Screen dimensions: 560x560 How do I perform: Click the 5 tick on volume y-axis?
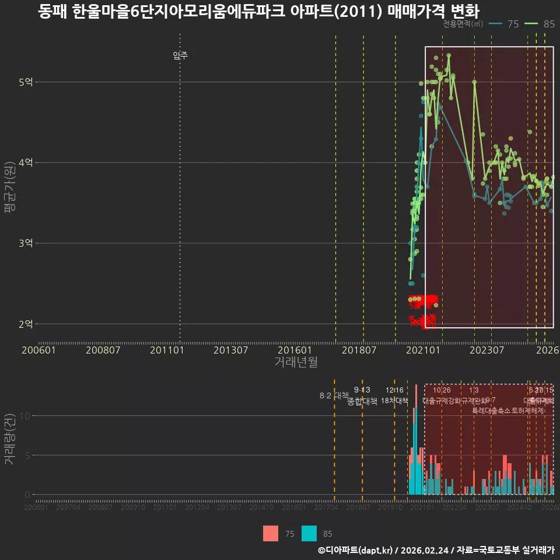[27, 456]
